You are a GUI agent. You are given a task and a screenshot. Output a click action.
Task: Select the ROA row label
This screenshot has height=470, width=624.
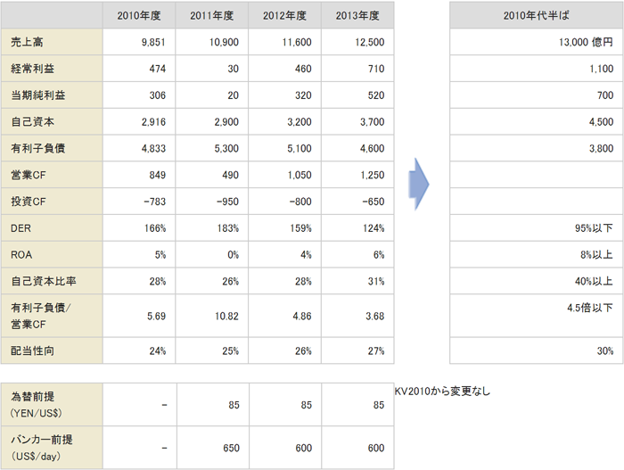21,255
